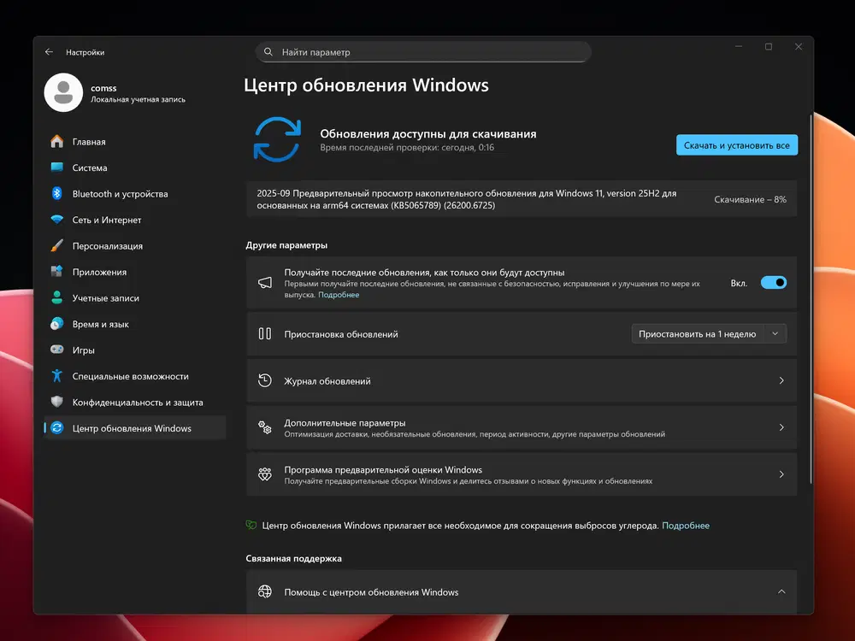
Task: Click the gears icon for Дополнительные параметры
Action: (265, 427)
